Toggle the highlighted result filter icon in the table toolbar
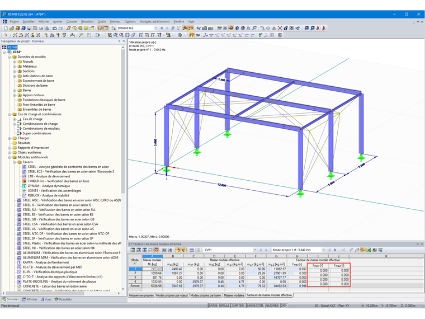Image resolution: width=425 pixels, height=319 pixels. click(363, 250)
